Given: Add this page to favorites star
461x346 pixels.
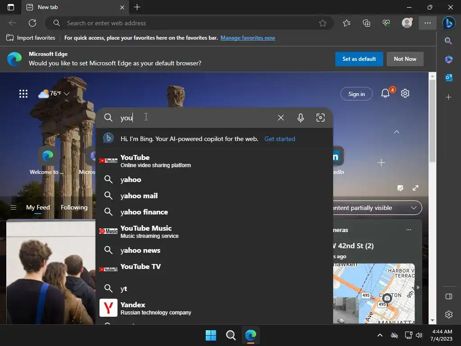Looking at the screenshot, I should (x=322, y=23).
